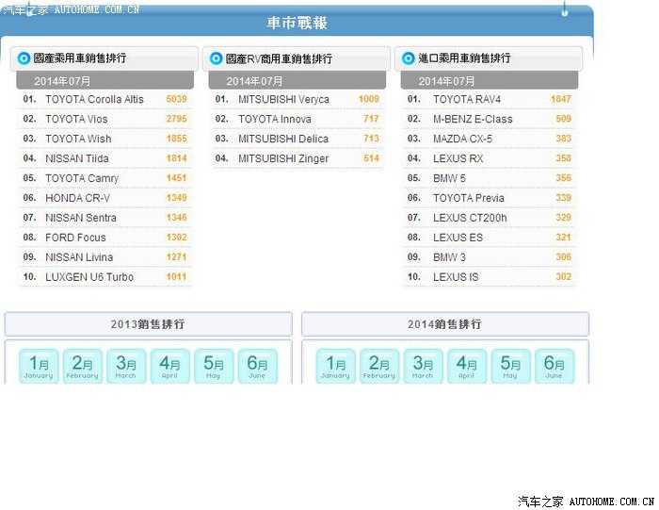The width and height of the screenshot is (659, 510).
Task: Open May in 2014 sales ranking
Action: click(510, 366)
